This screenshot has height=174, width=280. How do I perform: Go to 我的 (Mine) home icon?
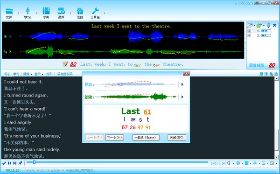tap(80, 11)
